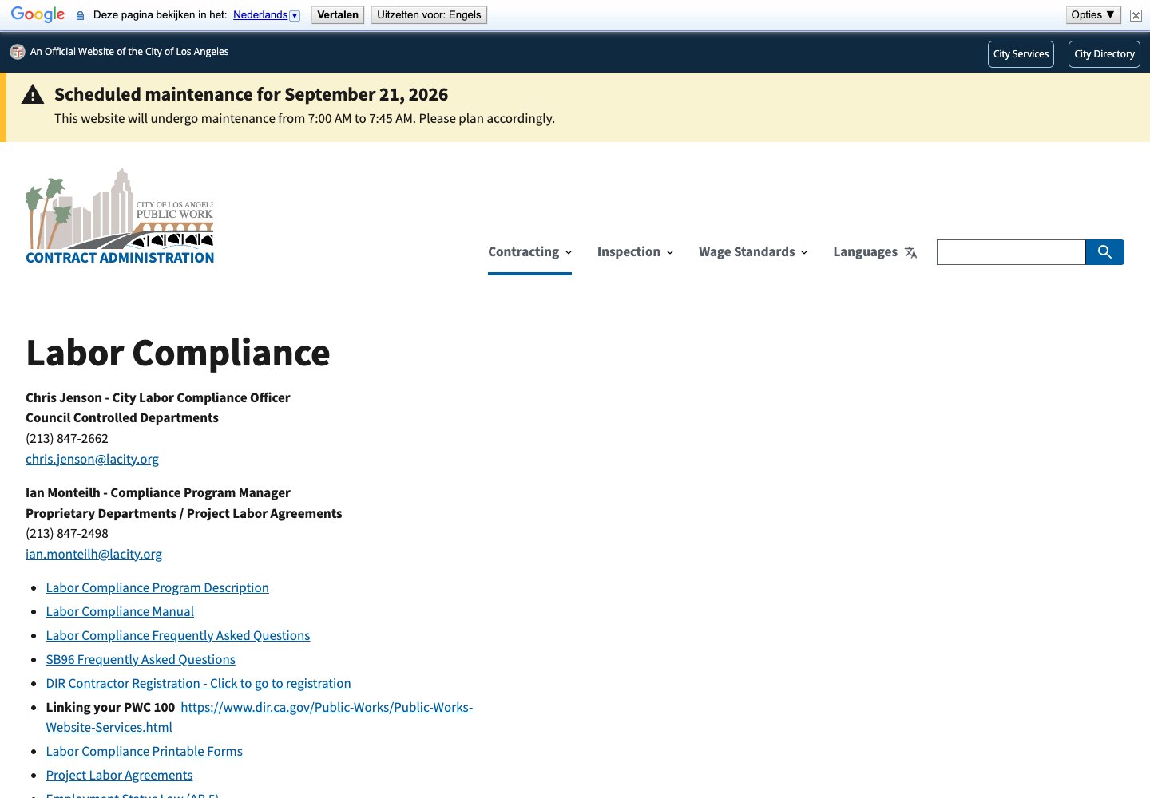The height and width of the screenshot is (798, 1150).
Task: Email ian.monteilh@lacity.org
Action: pos(93,554)
